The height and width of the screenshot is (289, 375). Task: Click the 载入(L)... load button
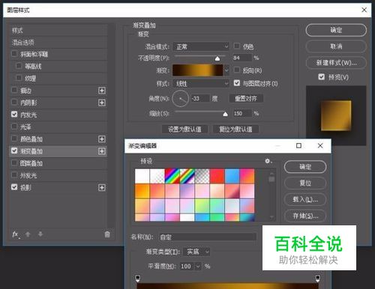click(305, 199)
